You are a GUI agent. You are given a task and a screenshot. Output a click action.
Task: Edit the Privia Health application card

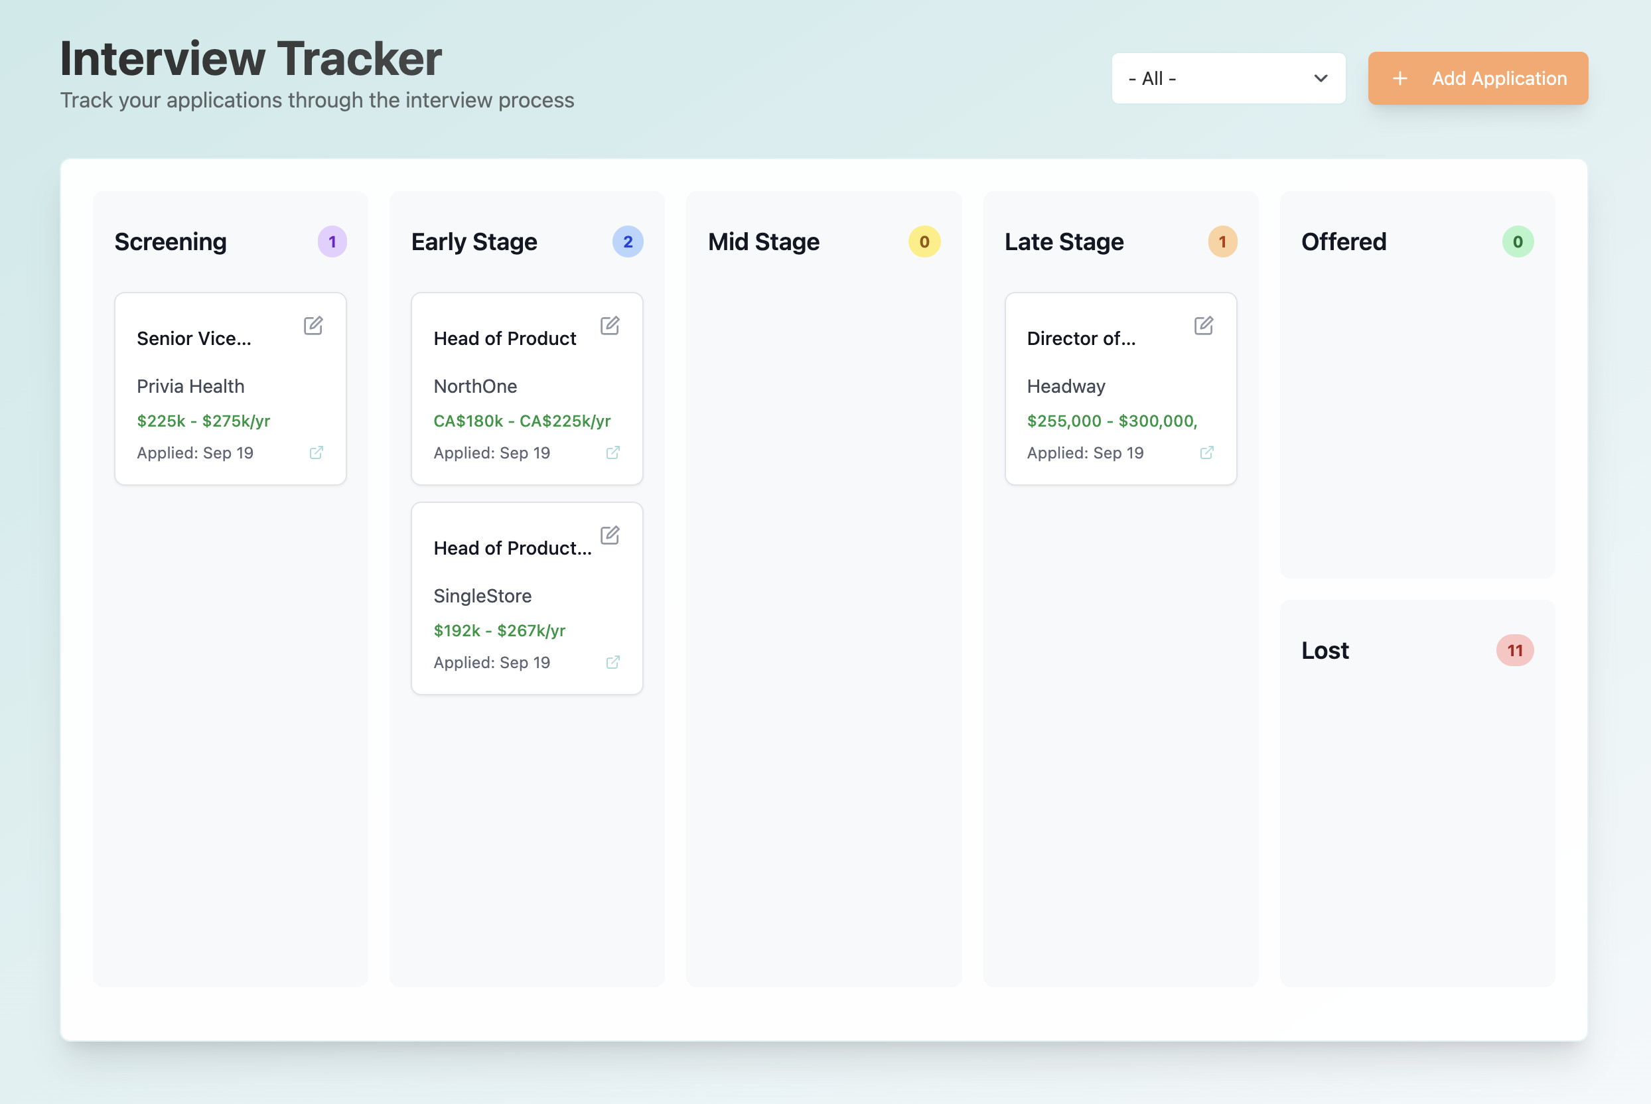click(x=313, y=325)
